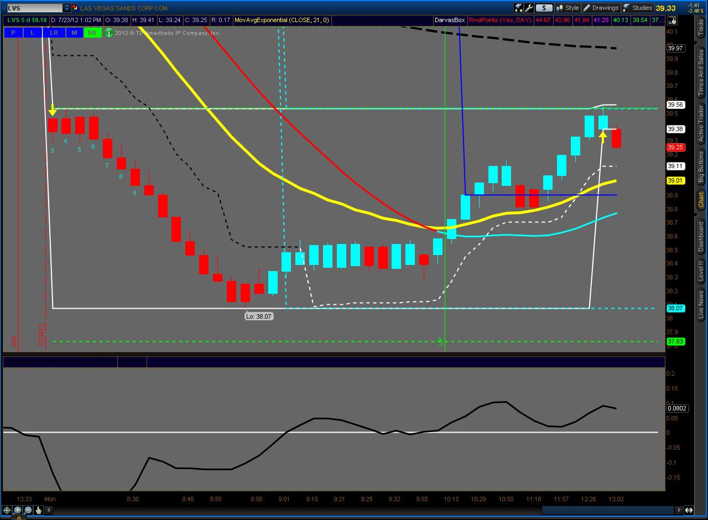Open the Level II sidebar tab
708x520 pixels.
pyautogui.click(x=701, y=271)
